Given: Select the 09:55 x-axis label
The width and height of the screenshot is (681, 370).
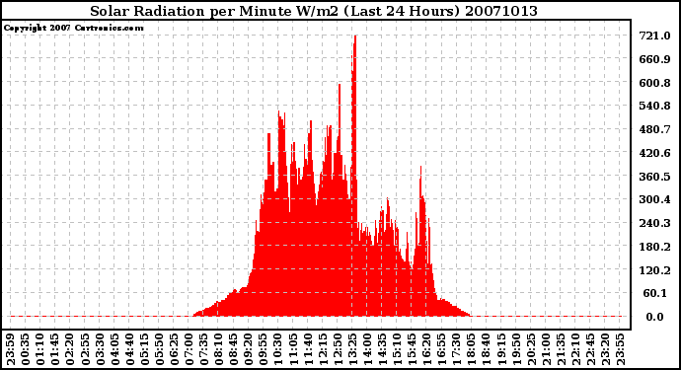Looking at the screenshot, I should [263, 349].
